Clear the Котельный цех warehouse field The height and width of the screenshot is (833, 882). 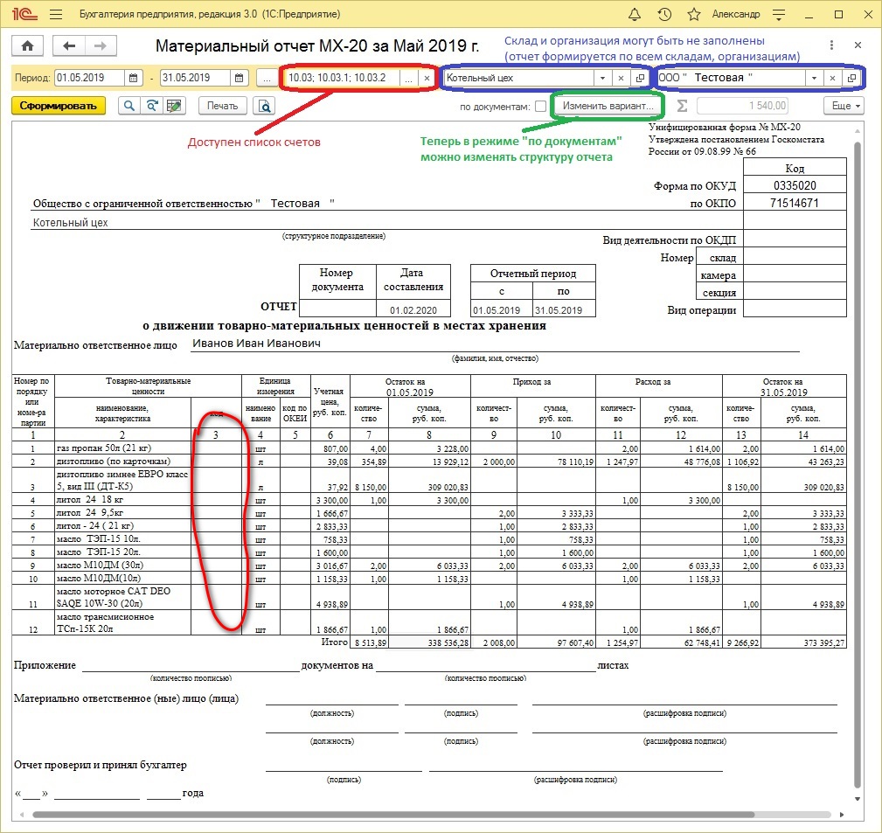coord(621,78)
